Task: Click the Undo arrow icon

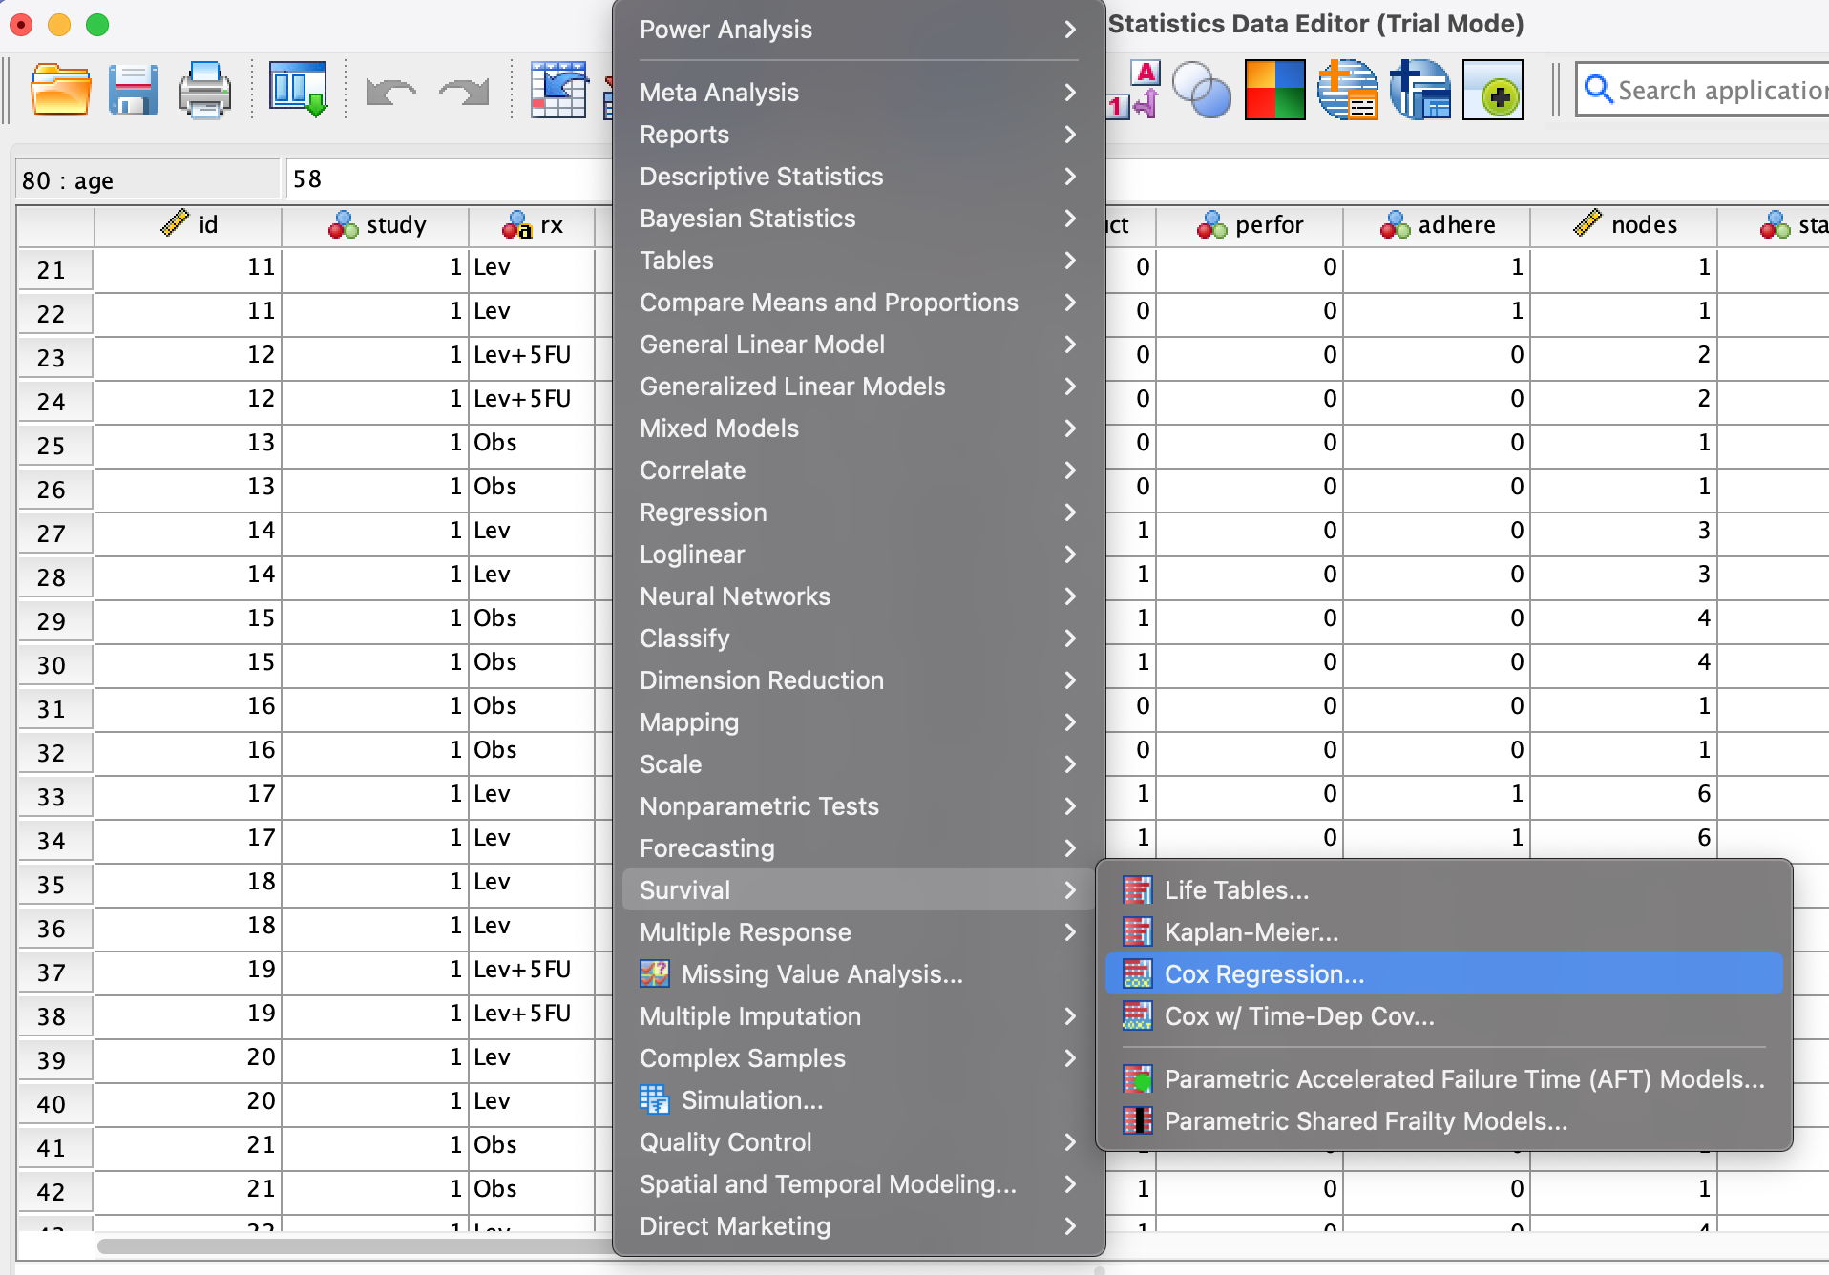Action: tap(390, 93)
